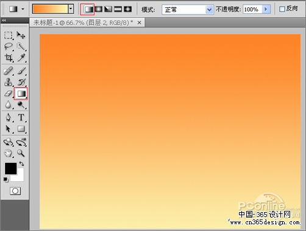Image resolution: width=306 pixels, height=231 pixels.
Task: Open the 模式 blend mode dropdown
Action: (188, 10)
